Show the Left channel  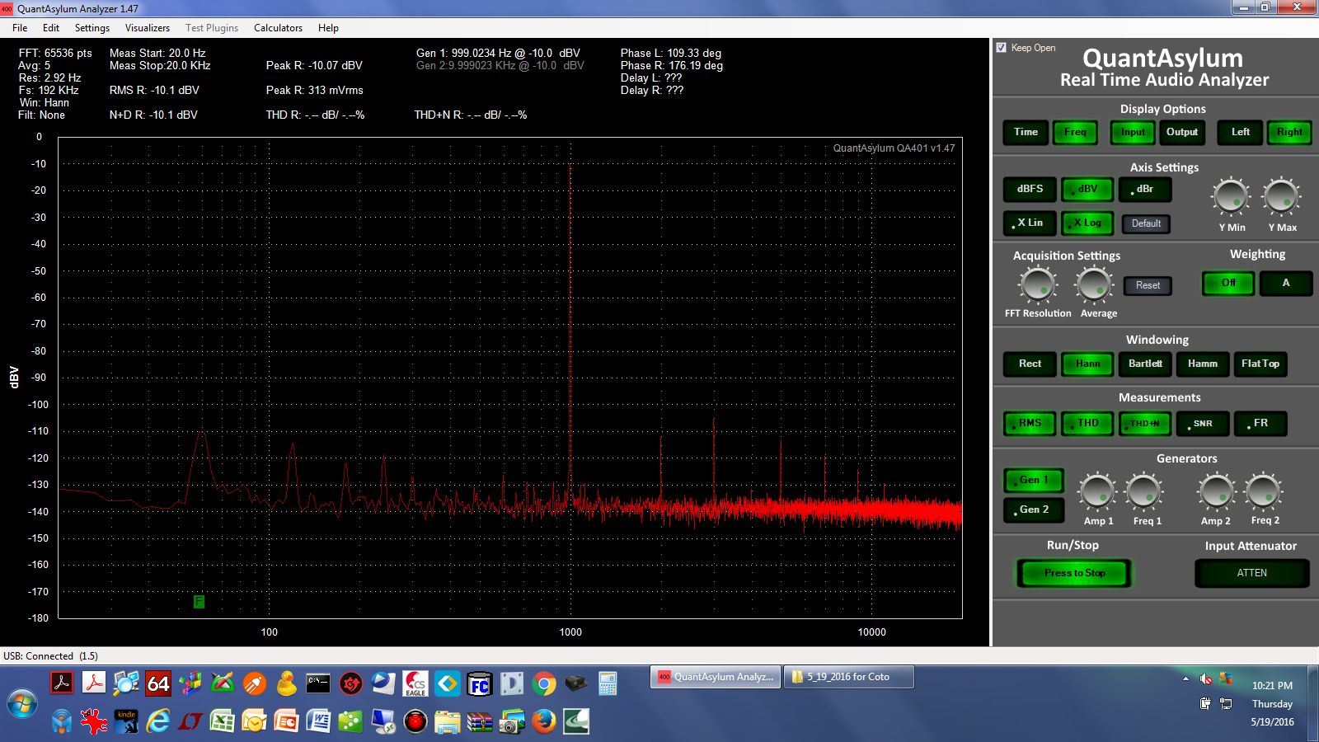1240,132
